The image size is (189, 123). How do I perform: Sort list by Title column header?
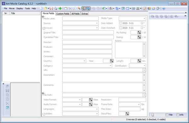tap(25, 13)
